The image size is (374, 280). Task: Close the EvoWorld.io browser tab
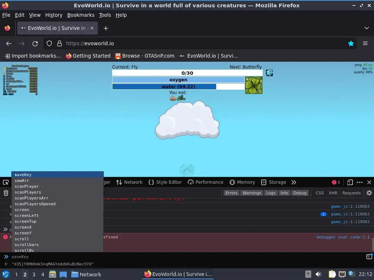pyautogui.click(x=92, y=28)
